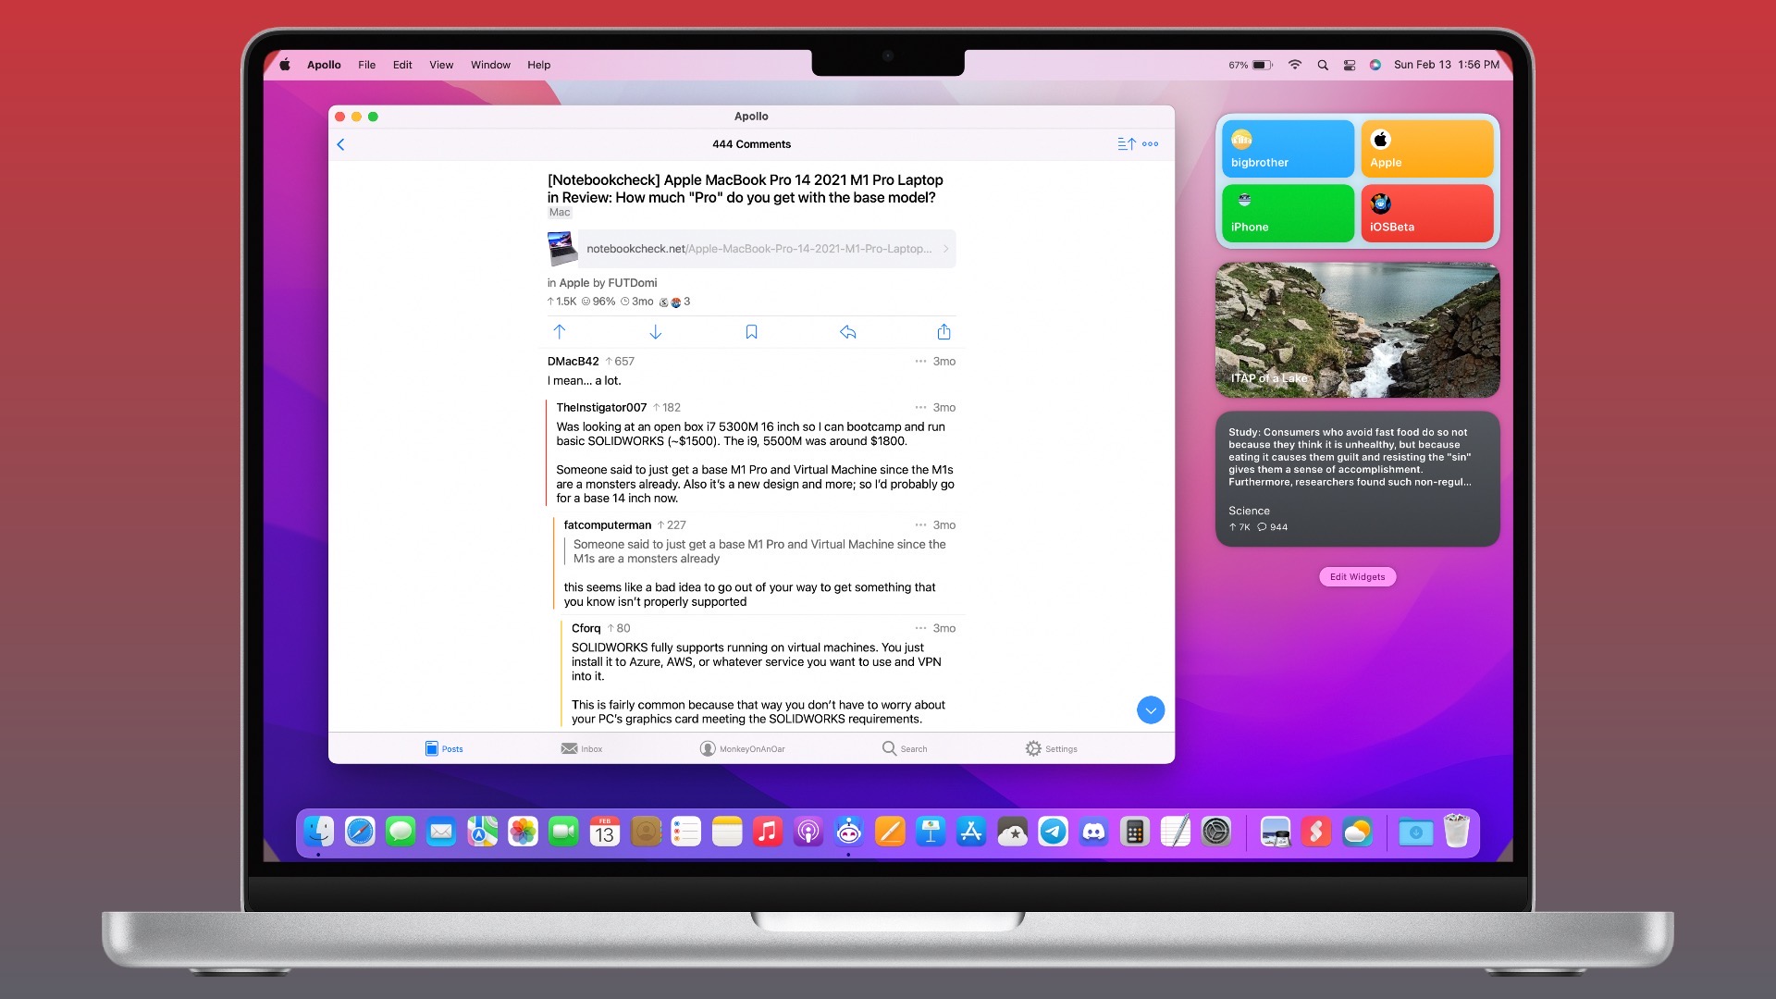Image resolution: width=1776 pixels, height=999 pixels.
Task: Open the Help menu
Action: [538, 65]
